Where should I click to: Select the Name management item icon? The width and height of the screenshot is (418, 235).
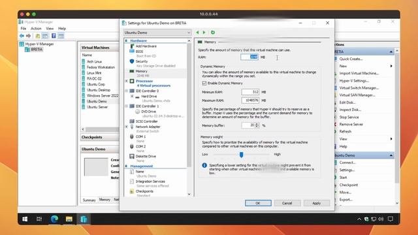coord(132,172)
